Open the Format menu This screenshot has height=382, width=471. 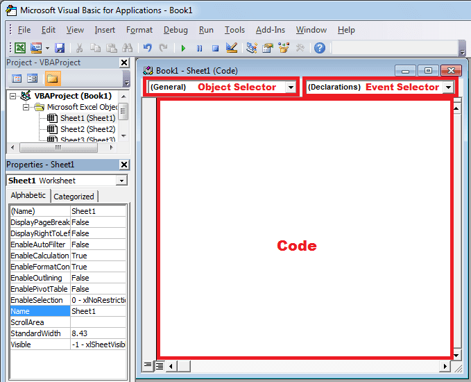139,30
